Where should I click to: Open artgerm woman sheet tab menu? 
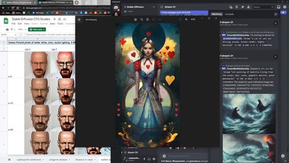(70, 159)
